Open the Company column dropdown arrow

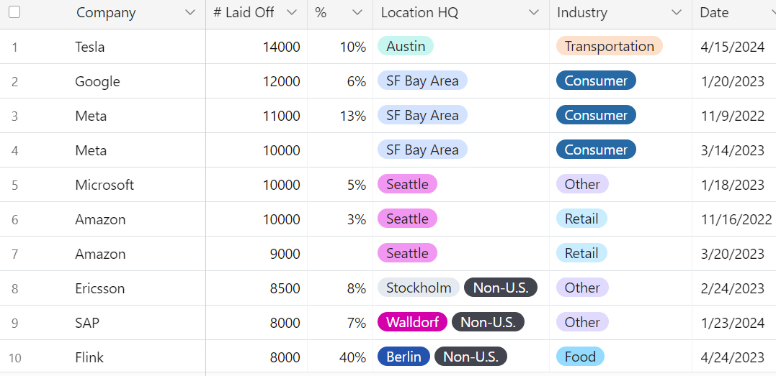click(x=190, y=13)
